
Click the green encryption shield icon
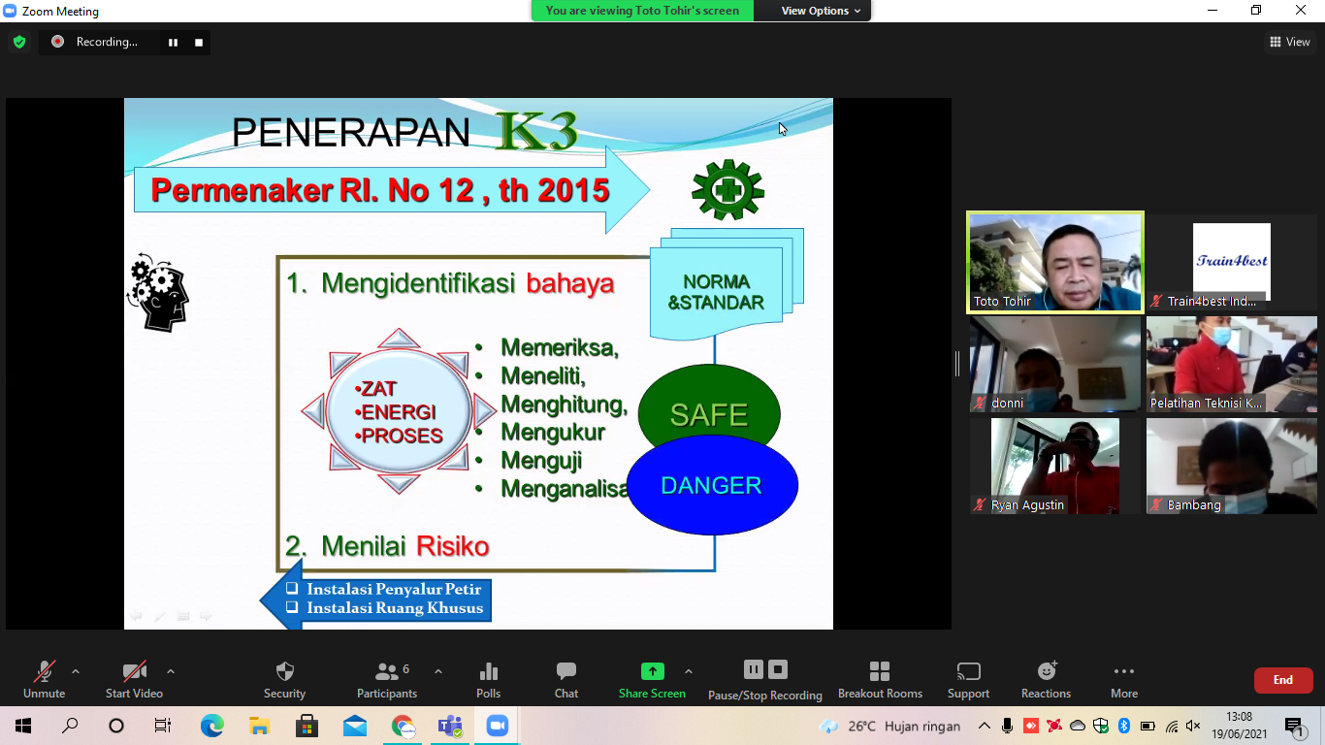click(19, 42)
